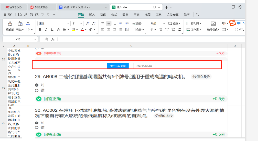Click the Copy icon in clipboard group

28,30
